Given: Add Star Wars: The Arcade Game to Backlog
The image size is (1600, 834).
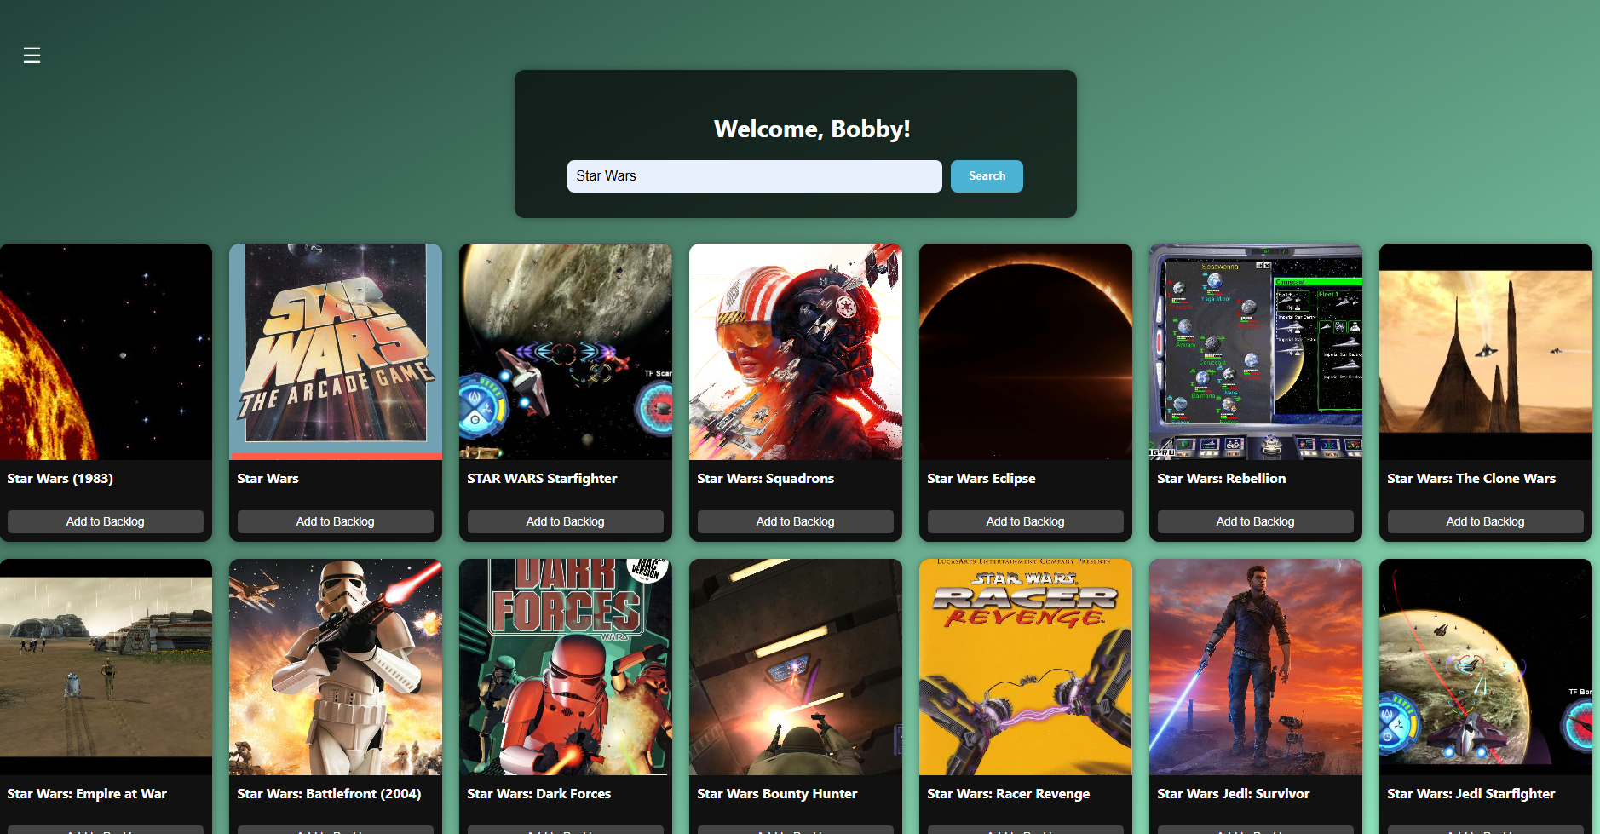Looking at the screenshot, I should 335,521.
